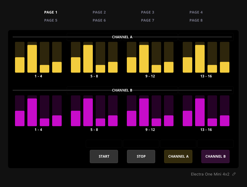The image size is (247, 187).
Task: Toggle the yellow CHANNEL A button
Action: [178, 157]
